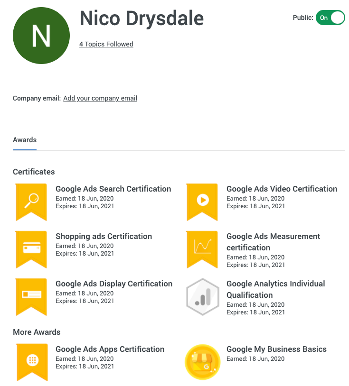Click Earned date under Measurement certification
Viewport: 349px width, 386px height.
point(255,257)
